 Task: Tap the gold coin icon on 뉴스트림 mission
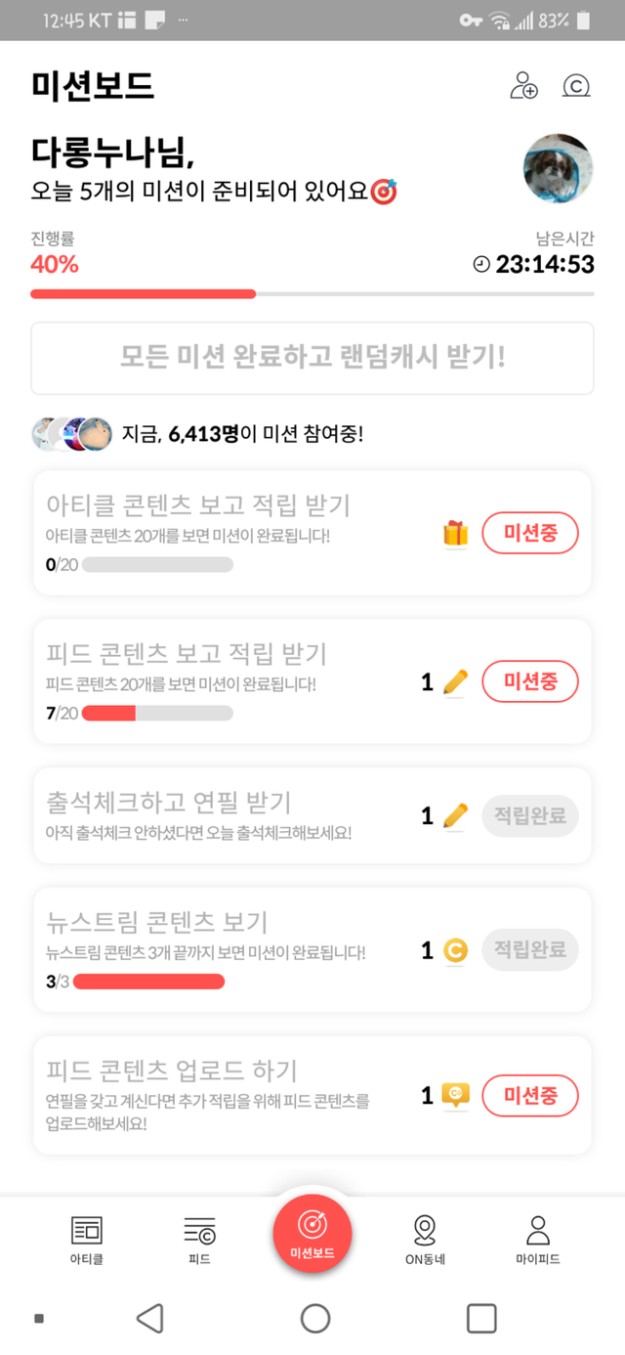[x=455, y=950]
